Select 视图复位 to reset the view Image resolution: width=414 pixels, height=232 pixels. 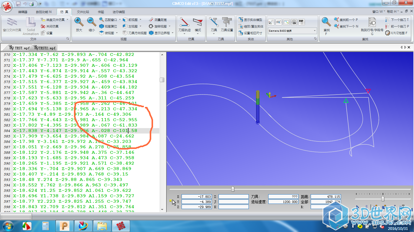coord(108,26)
